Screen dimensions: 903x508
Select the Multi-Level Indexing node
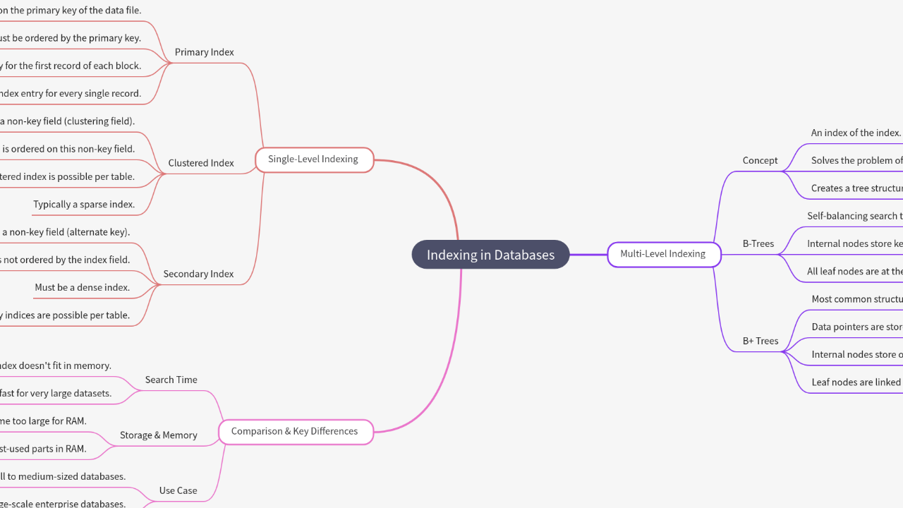pos(663,254)
